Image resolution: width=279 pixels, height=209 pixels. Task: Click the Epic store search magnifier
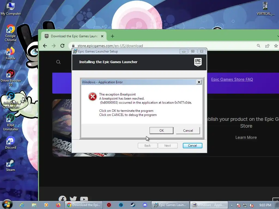(x=58, y=62)
